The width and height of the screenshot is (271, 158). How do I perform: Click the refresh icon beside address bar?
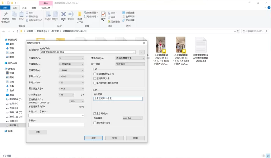pyautogui.click(x=238, y=31)
